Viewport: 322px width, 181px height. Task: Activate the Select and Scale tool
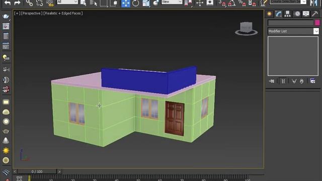coord(146,3)
